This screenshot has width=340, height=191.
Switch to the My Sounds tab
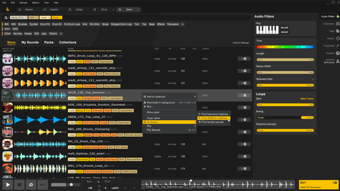click(30, 42)
